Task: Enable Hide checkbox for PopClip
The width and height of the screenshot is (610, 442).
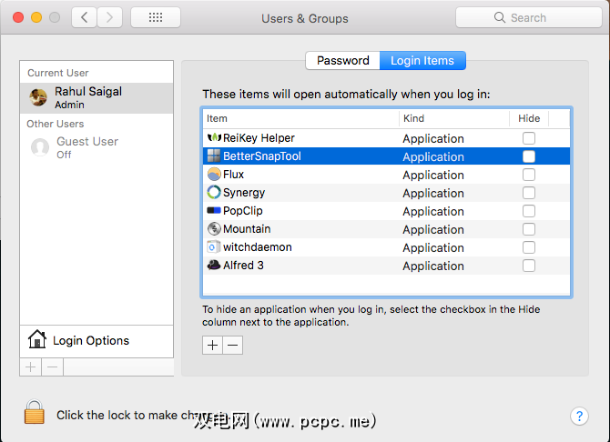Action: coord(529,211)
